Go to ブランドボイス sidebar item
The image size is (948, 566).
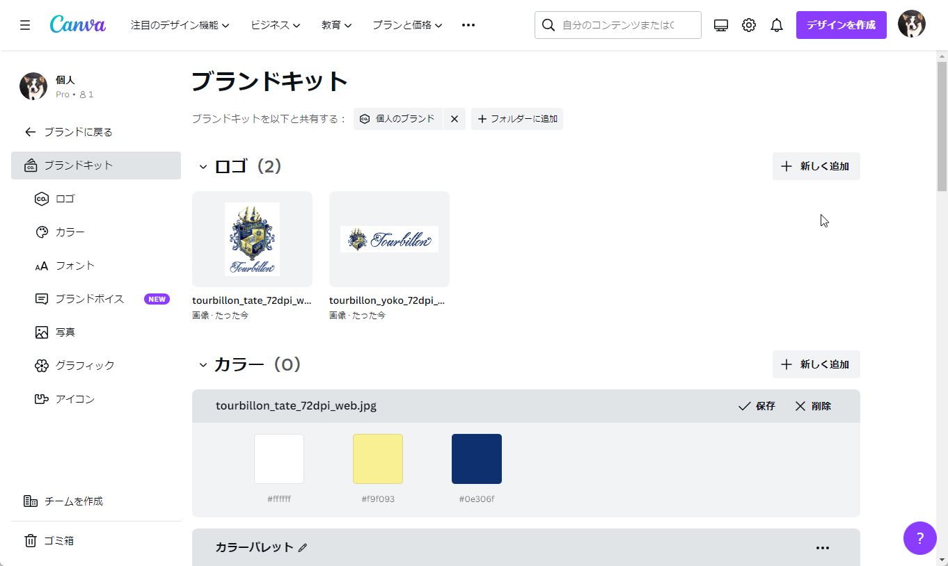pyautogui.click(x=89, y=299)
